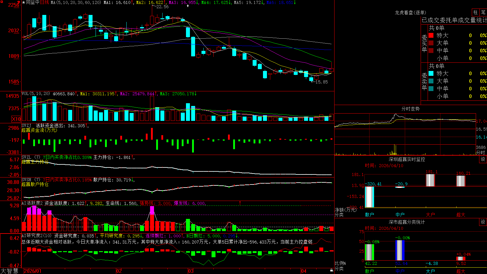Viewport: 487px width, 274px height.
Task: Switch order view to 柱 (bar) mode
Action: point(475,12)
